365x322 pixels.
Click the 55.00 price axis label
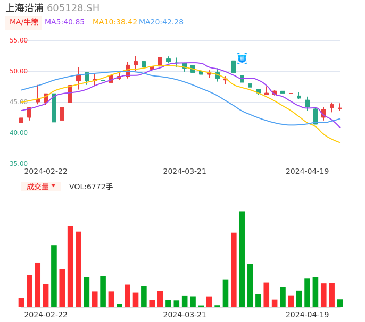[19, 40]
